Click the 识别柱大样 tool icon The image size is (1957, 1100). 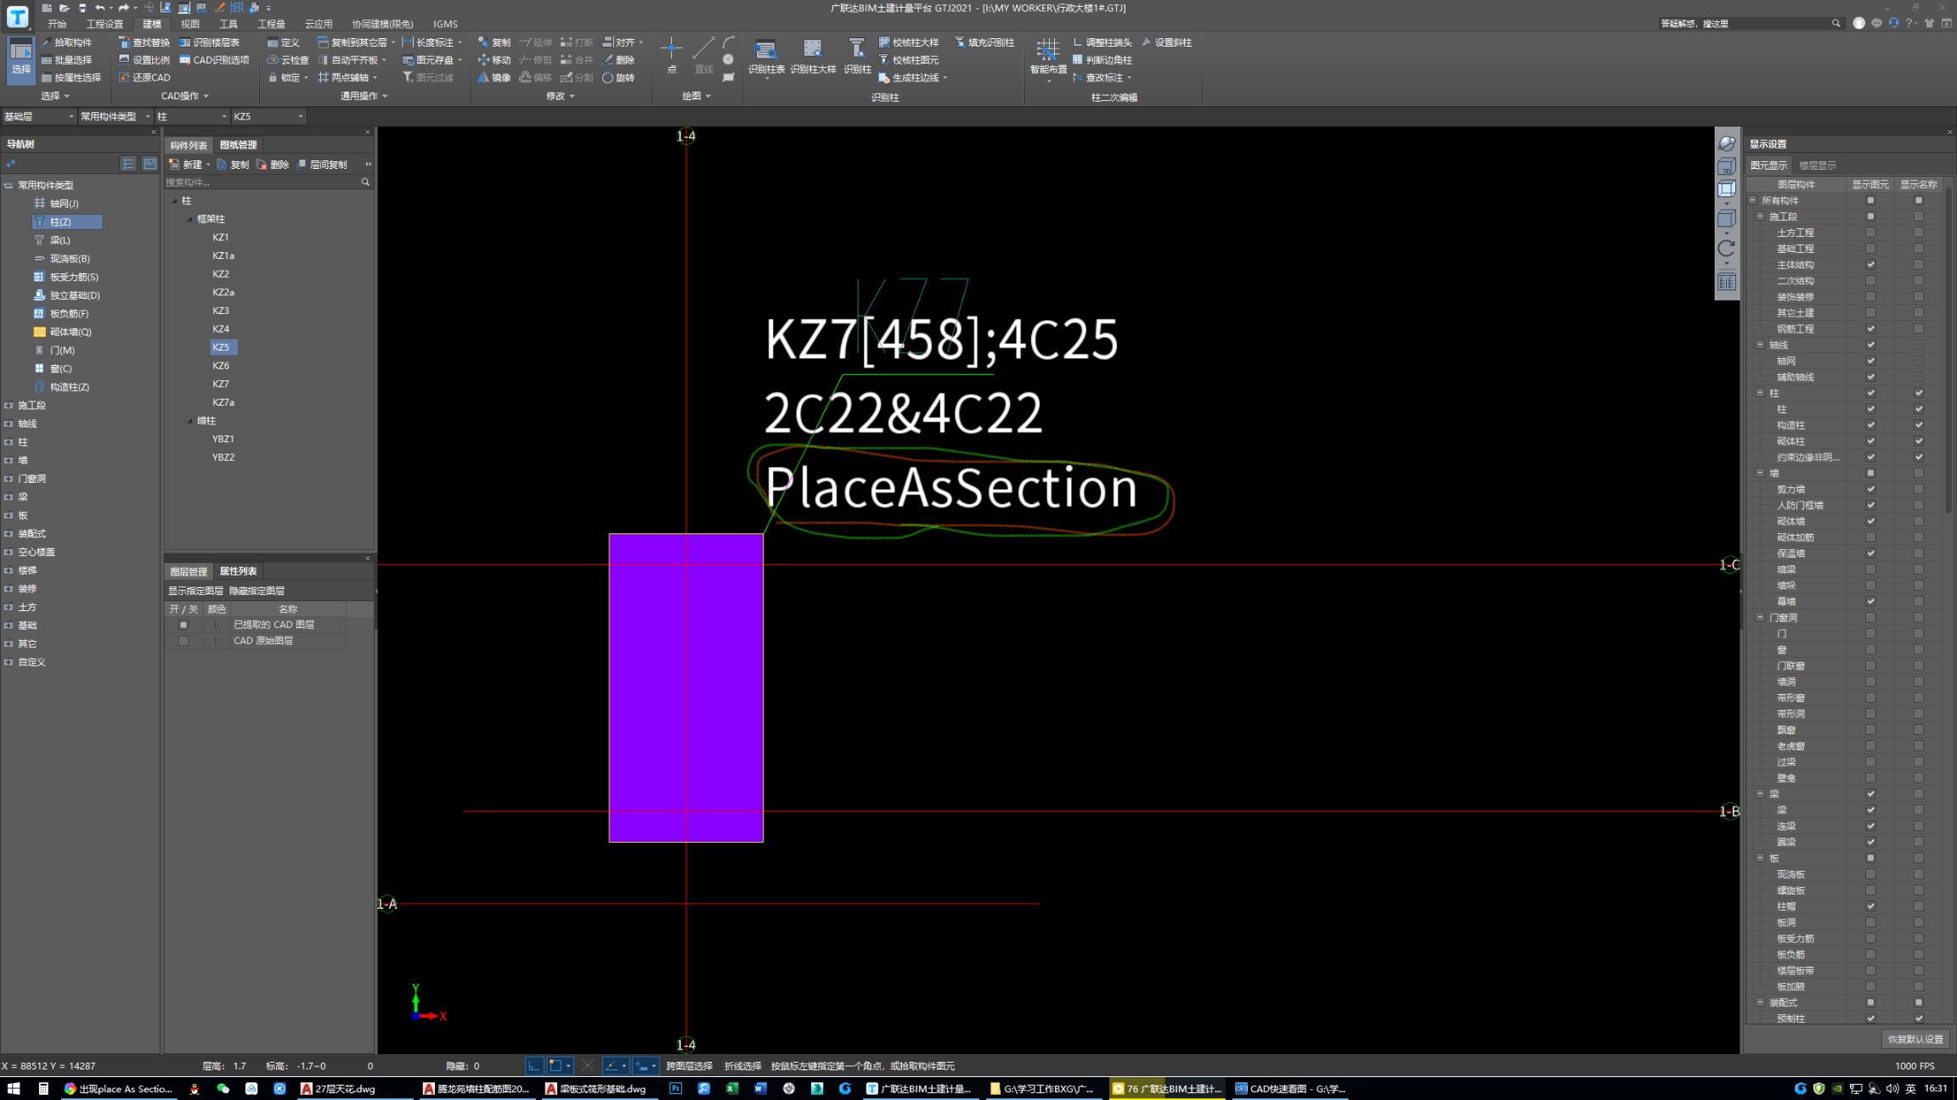pyautogui.click(x=812, y=51)
